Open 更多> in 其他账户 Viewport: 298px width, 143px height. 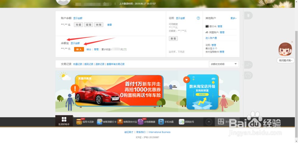point(234,18)
